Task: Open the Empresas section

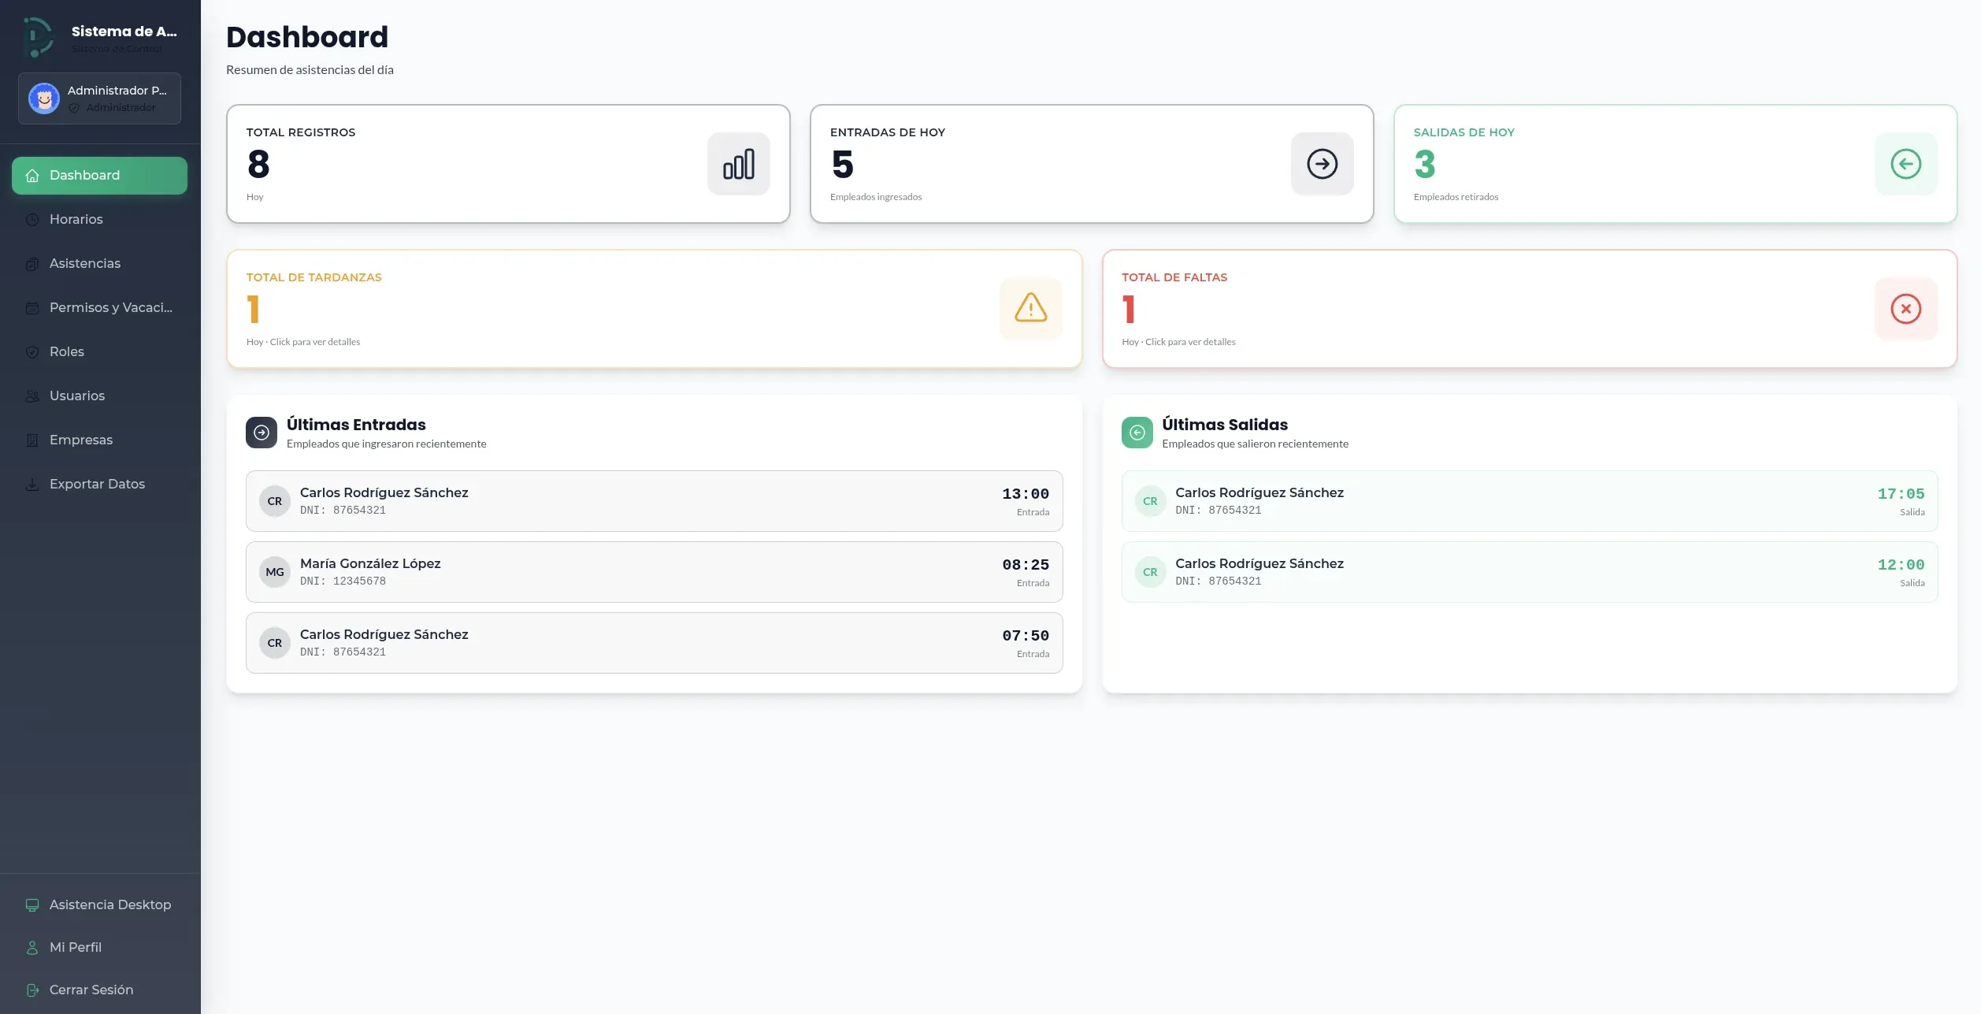Action: click(81, 440)
